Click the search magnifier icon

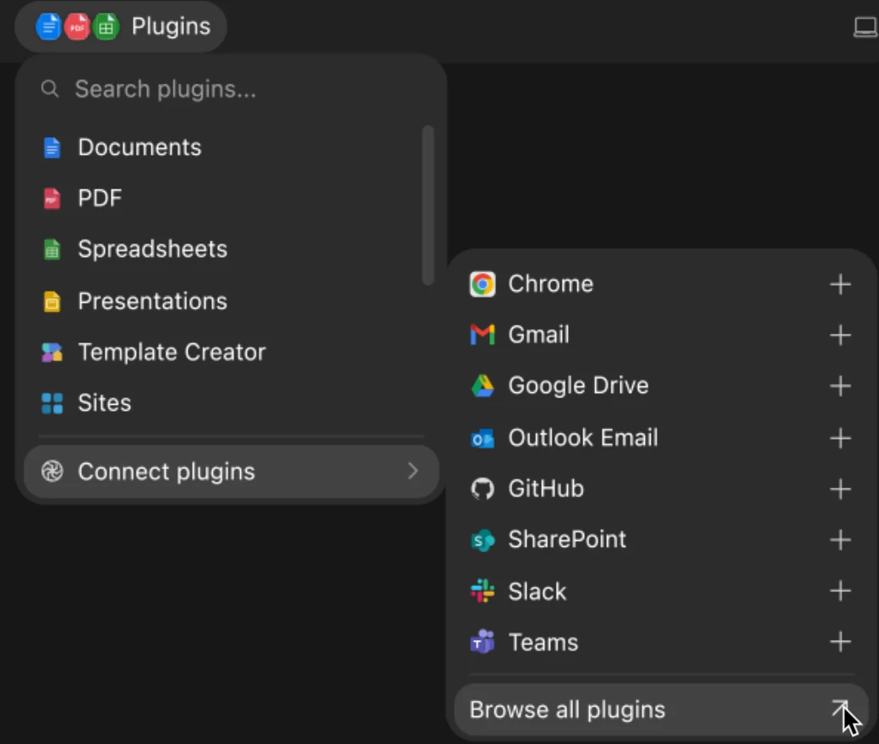point(50,89)
